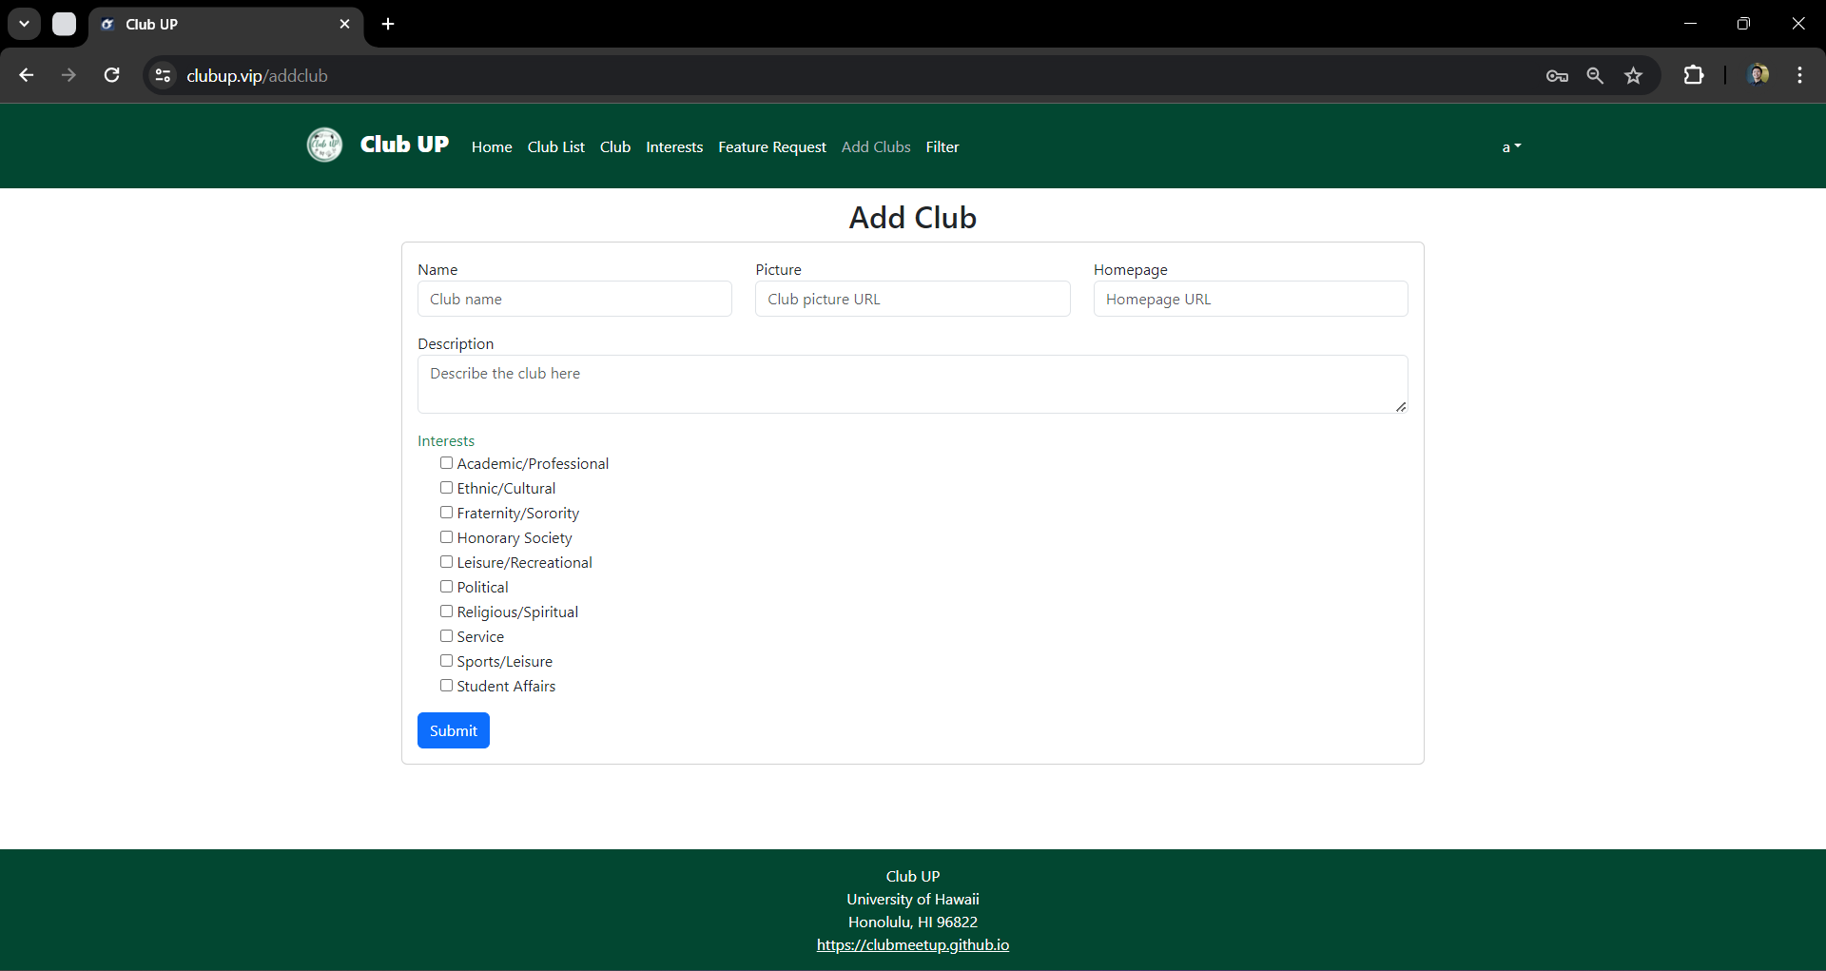Click the Club UP logo icon
1826x971 pixels.
pyautogui.click(x=323, y=146)
